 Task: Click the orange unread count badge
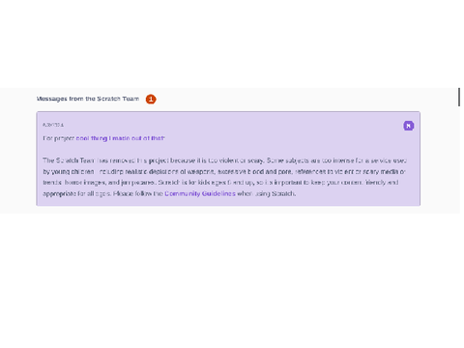pyautogui.click(x=151, y=100)
